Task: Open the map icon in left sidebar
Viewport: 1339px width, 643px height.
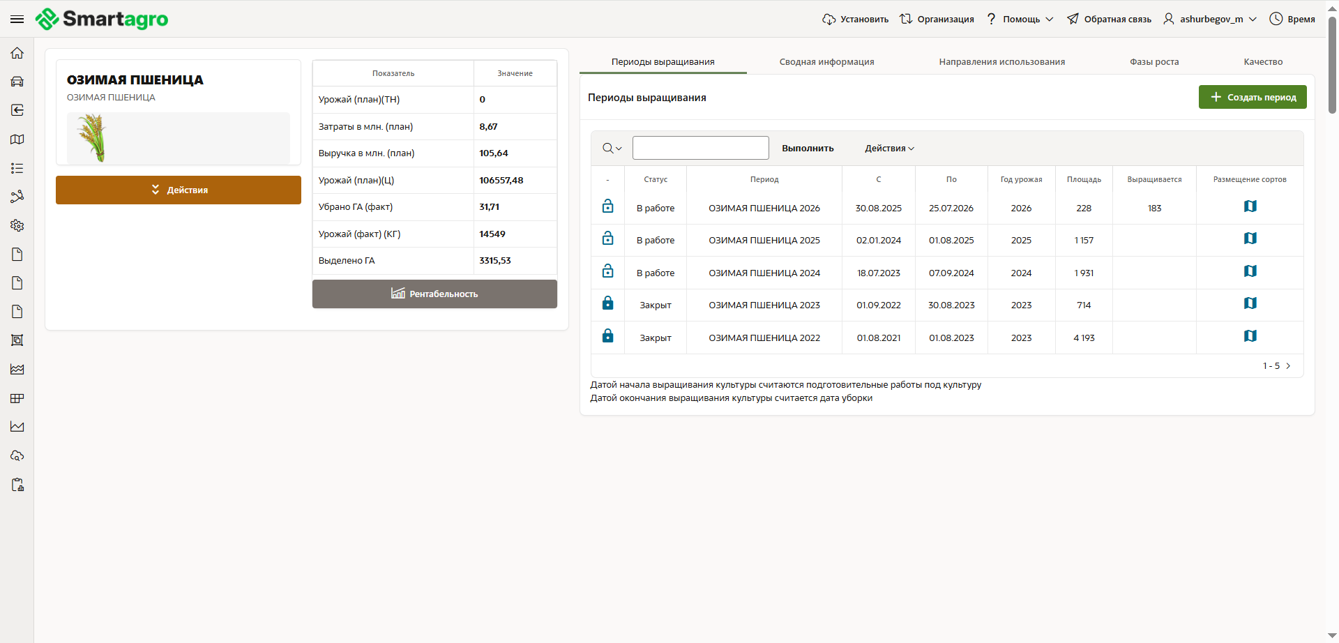Action: tap(17, 139)
